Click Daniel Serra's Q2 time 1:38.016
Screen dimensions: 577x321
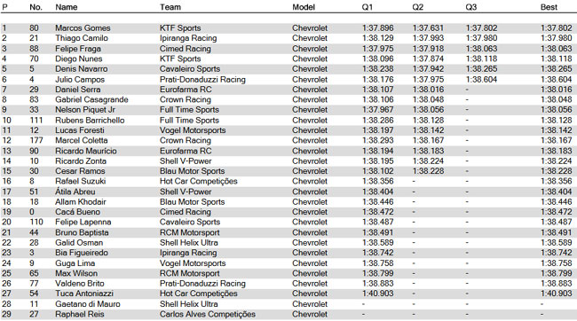point(428,90)
